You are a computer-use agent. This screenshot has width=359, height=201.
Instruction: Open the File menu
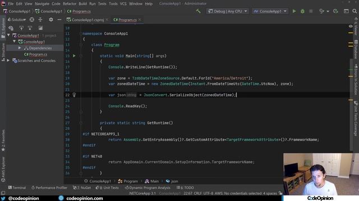tap(11, 4)
